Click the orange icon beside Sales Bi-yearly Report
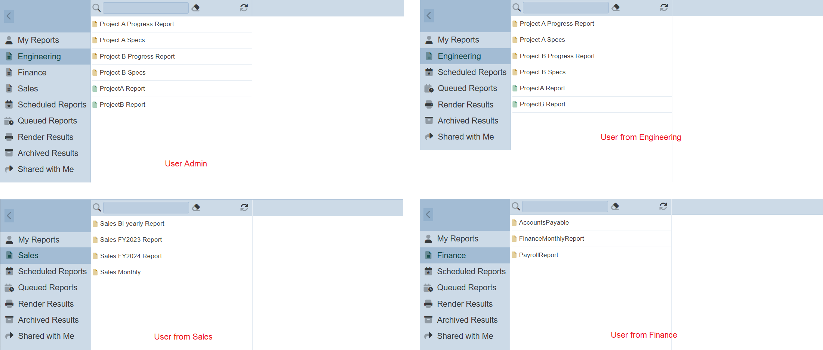This screenshot has height=350, width=823. coord(95,224)
